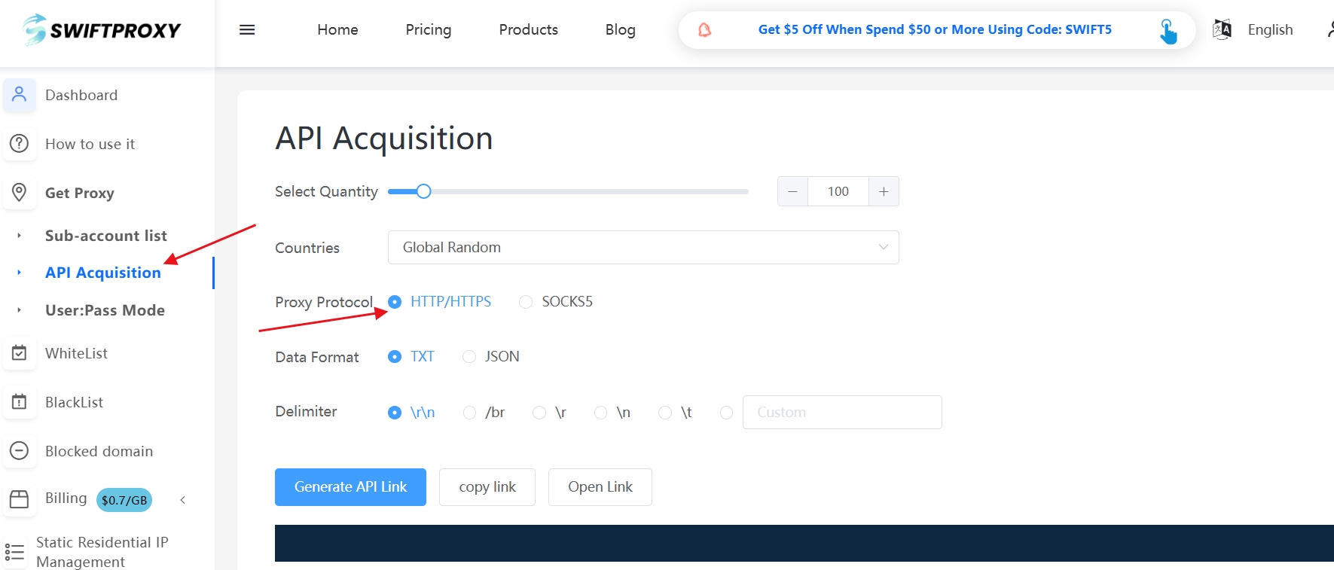The width and height of the screenshot is (1334, 570).
Task: Select the /br delimiter option
Action: pyautogui.click(x=470, y=413)
